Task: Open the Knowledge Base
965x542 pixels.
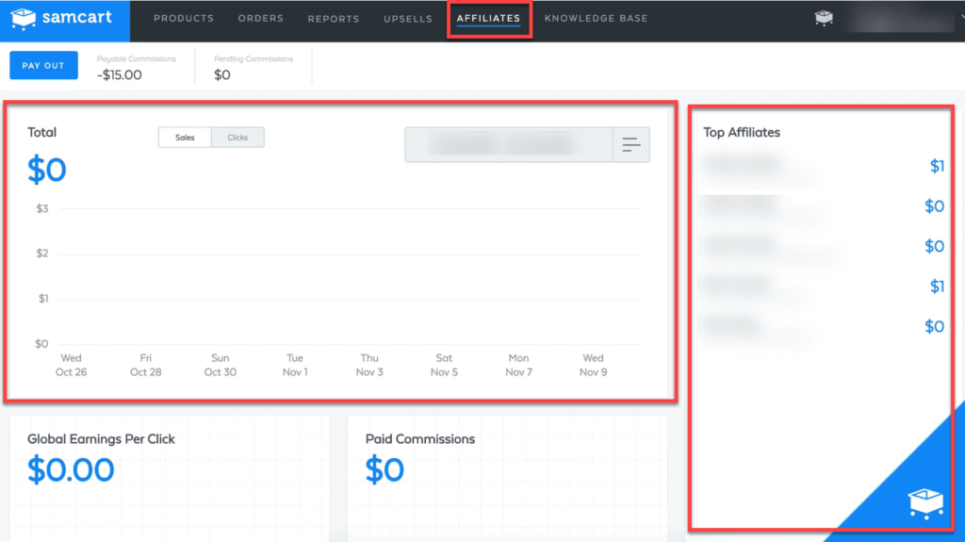Action: click(596, 19)
